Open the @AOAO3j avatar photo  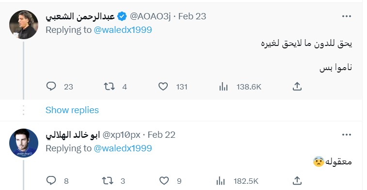(24, 25)
